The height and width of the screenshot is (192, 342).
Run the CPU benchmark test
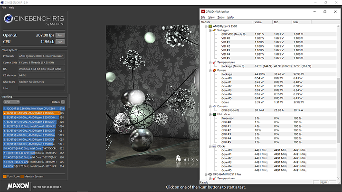(60, 42)
